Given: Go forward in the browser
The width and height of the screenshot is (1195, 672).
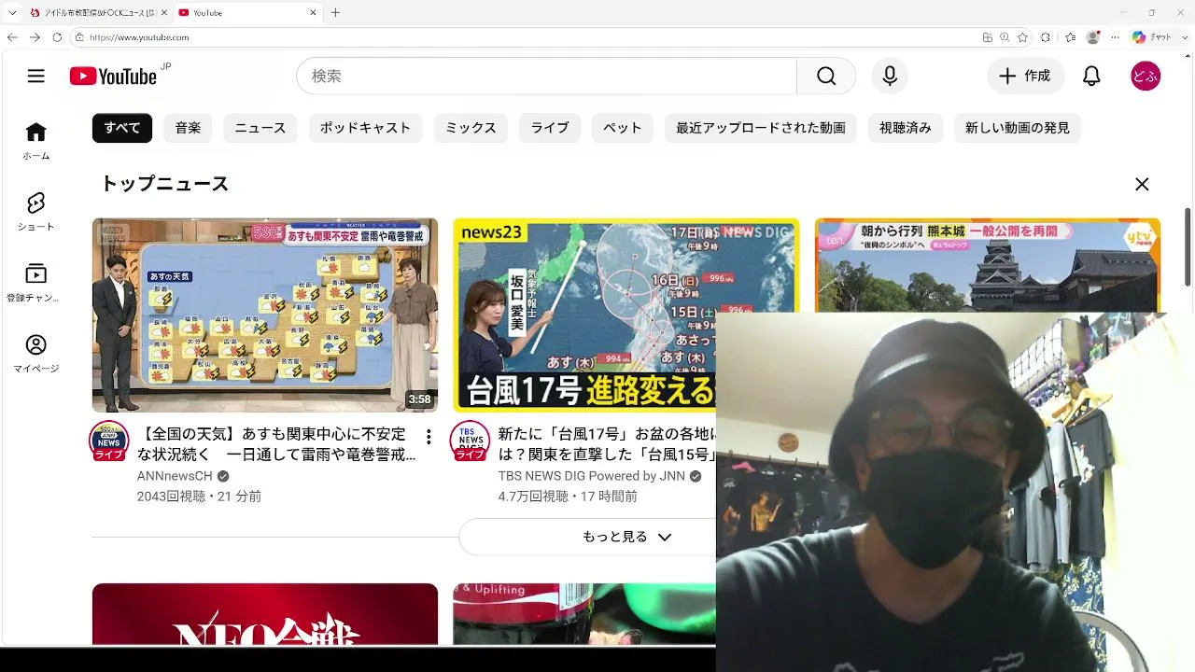Looking at the screenshot, I should click(x=35, y=37).
